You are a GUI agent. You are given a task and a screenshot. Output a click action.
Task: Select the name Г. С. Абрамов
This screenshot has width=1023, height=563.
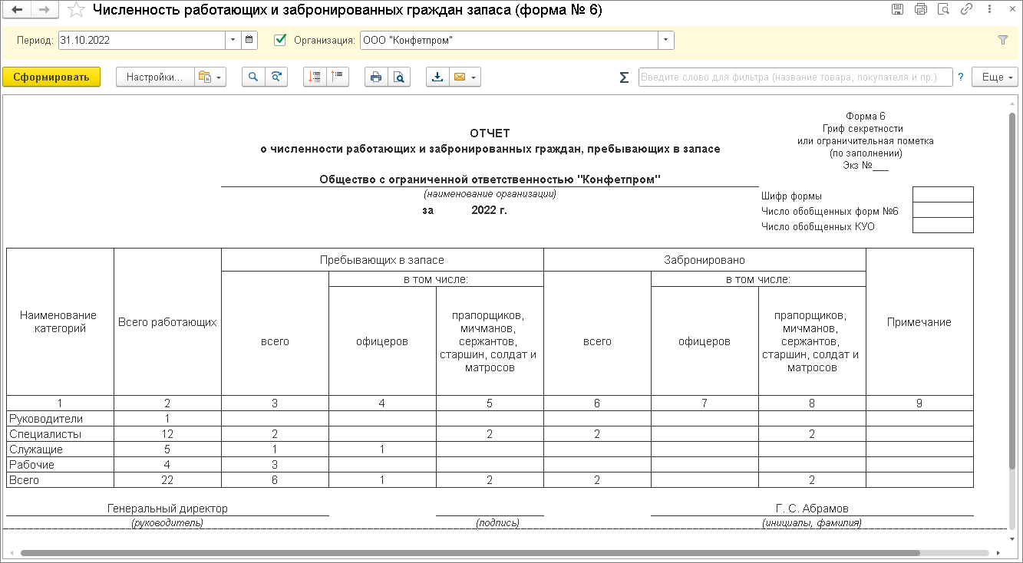(x=812, y=509)
